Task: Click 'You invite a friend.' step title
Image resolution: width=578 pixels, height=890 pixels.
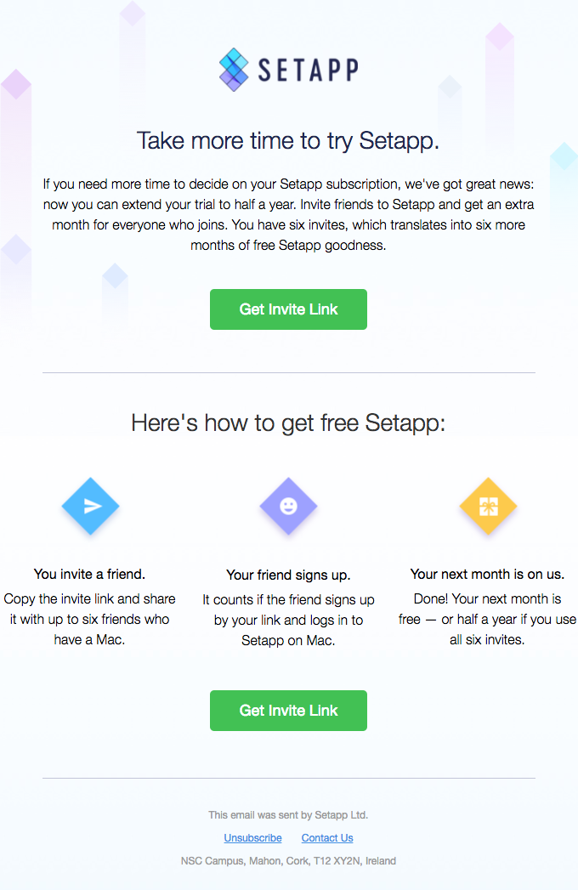Action: tap(90, 574)
